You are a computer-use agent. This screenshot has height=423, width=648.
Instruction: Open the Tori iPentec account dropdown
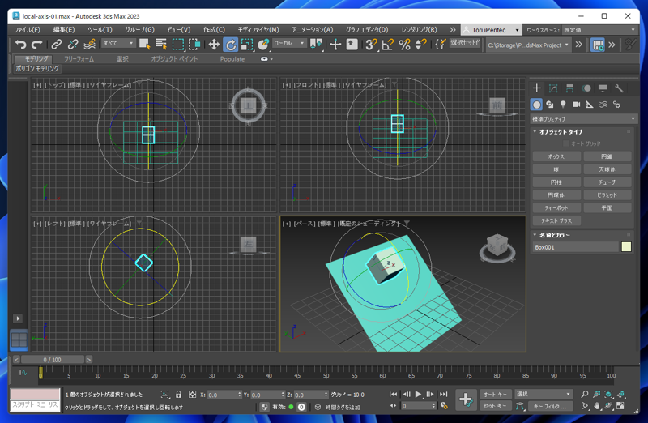pos(491,30)
